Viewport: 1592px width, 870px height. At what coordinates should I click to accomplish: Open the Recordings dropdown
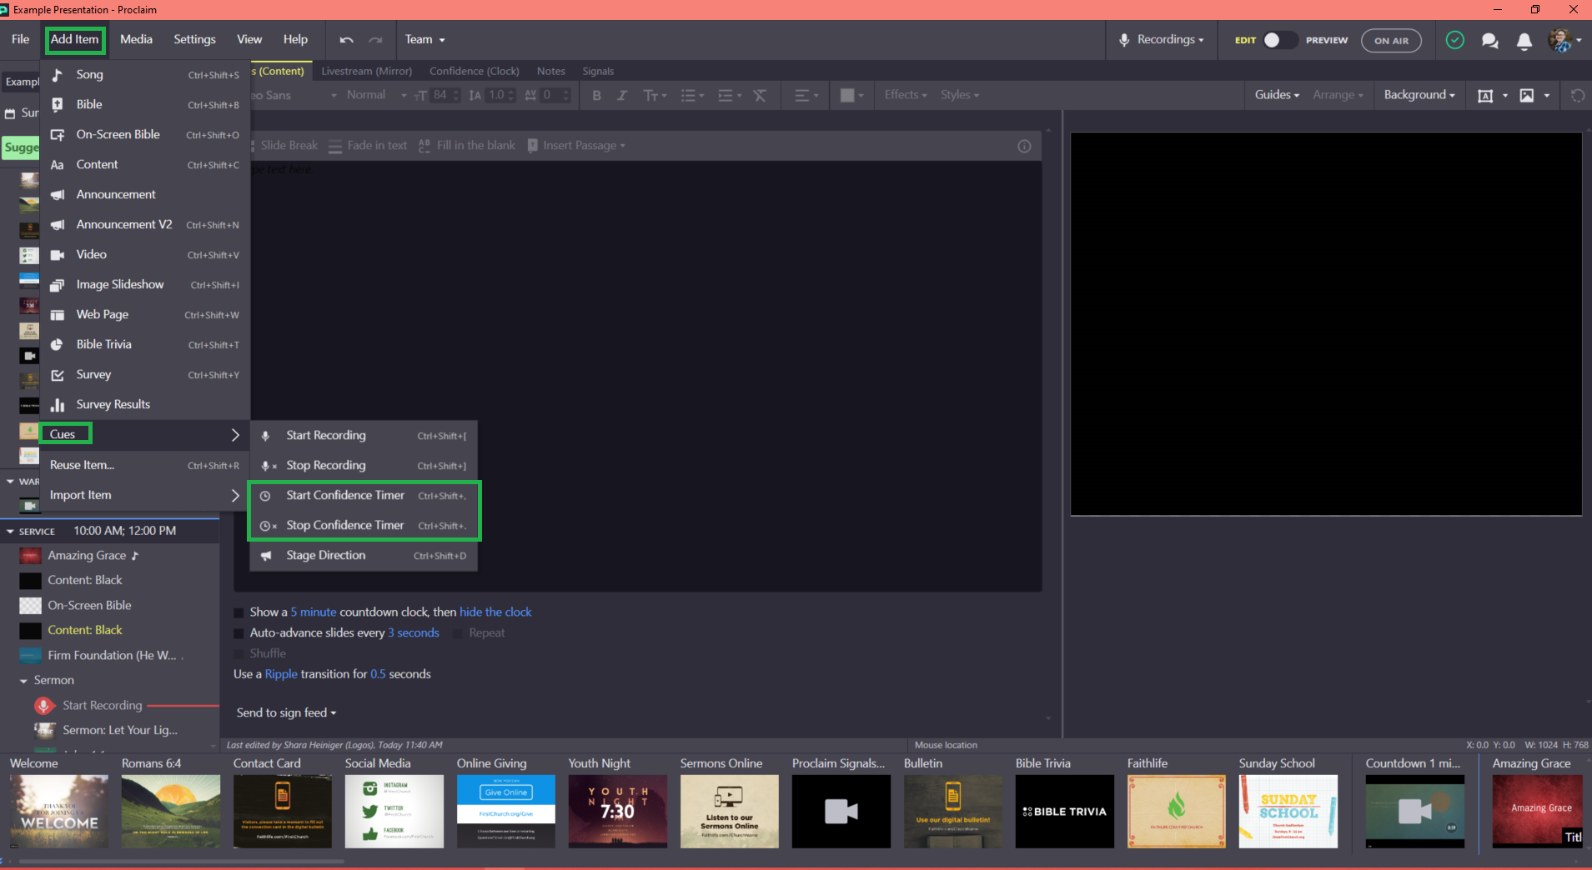point(1162,39)
